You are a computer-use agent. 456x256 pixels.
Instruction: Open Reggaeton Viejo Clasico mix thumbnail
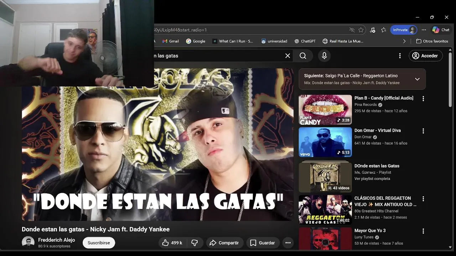(325, 210)
